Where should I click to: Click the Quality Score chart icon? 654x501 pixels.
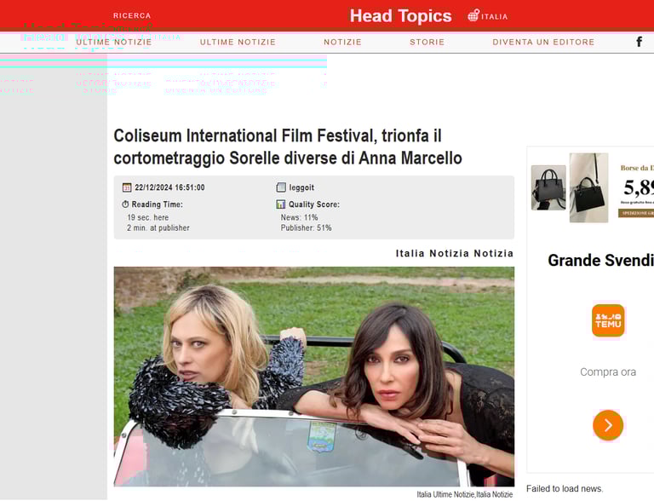coord(281,204)
